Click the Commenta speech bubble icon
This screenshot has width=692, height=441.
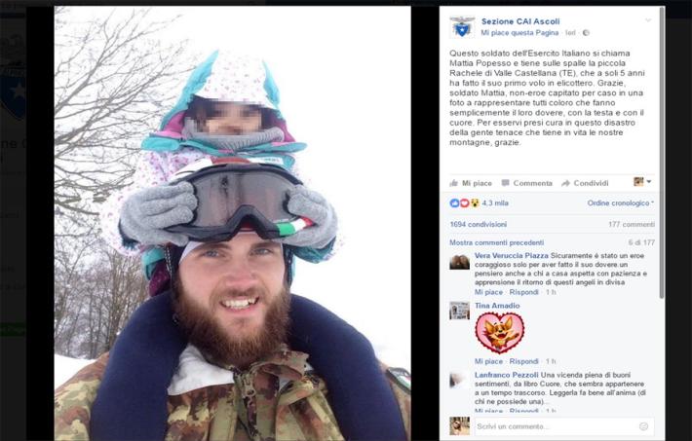point(505,183)
